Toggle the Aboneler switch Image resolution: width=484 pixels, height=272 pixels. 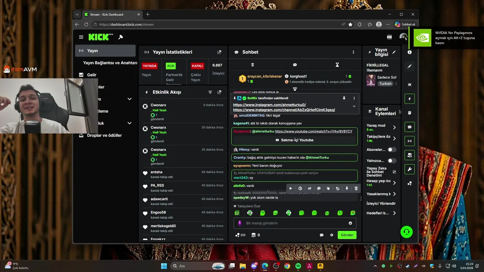[392, 150]
